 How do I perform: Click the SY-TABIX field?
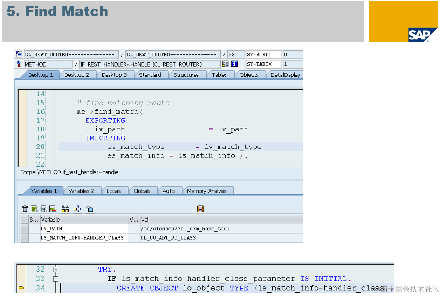264,64
